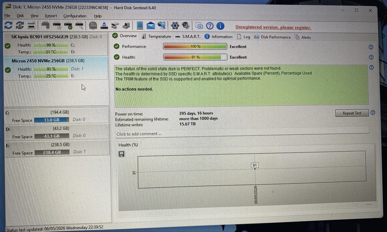Click SK hynix temperature value 31 °C
Viewport: 387px width, 232px height.
click(x=51, y=52)
